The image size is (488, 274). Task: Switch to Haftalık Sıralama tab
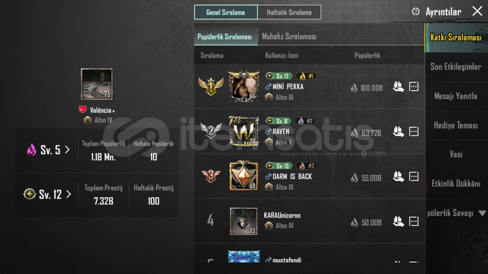(289, 12)
